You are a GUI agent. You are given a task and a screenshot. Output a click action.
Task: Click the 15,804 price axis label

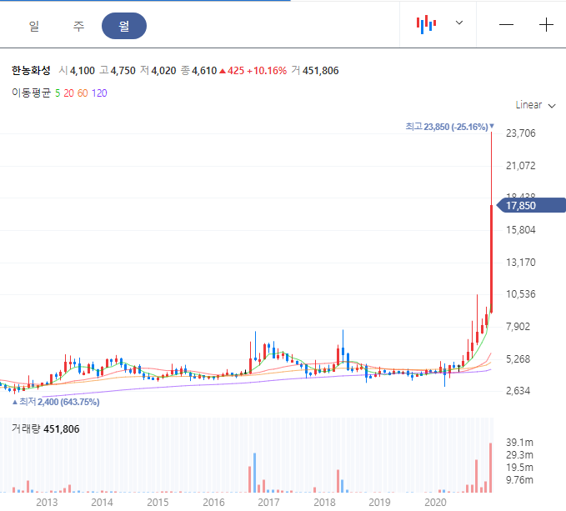(x=520, y=230)
